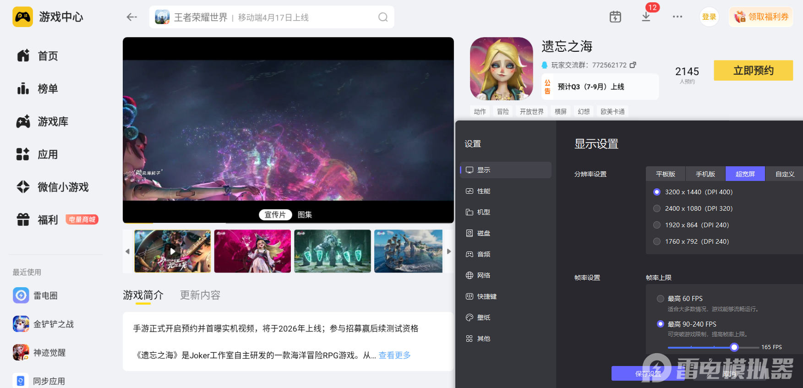
Task: Switch to 平板版 resolution tab
Action: click(666, 174)
